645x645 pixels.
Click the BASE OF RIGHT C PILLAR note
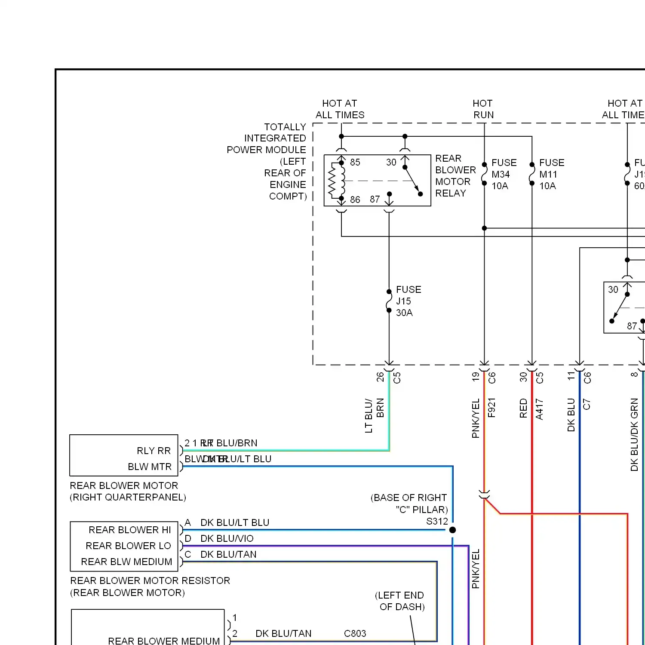(x=409, y=504)
